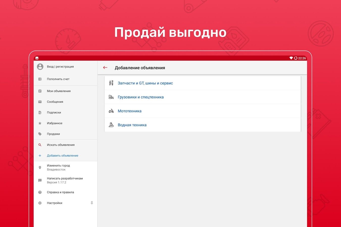The image size is (341, 227).
Task: Tap the settings gear icon
Action: (x=40, y=203)
